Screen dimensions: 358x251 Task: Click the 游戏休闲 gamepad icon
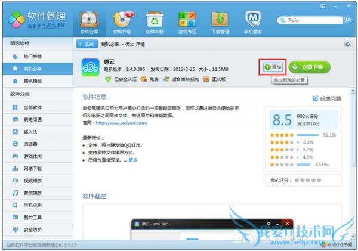coord(15,156)
